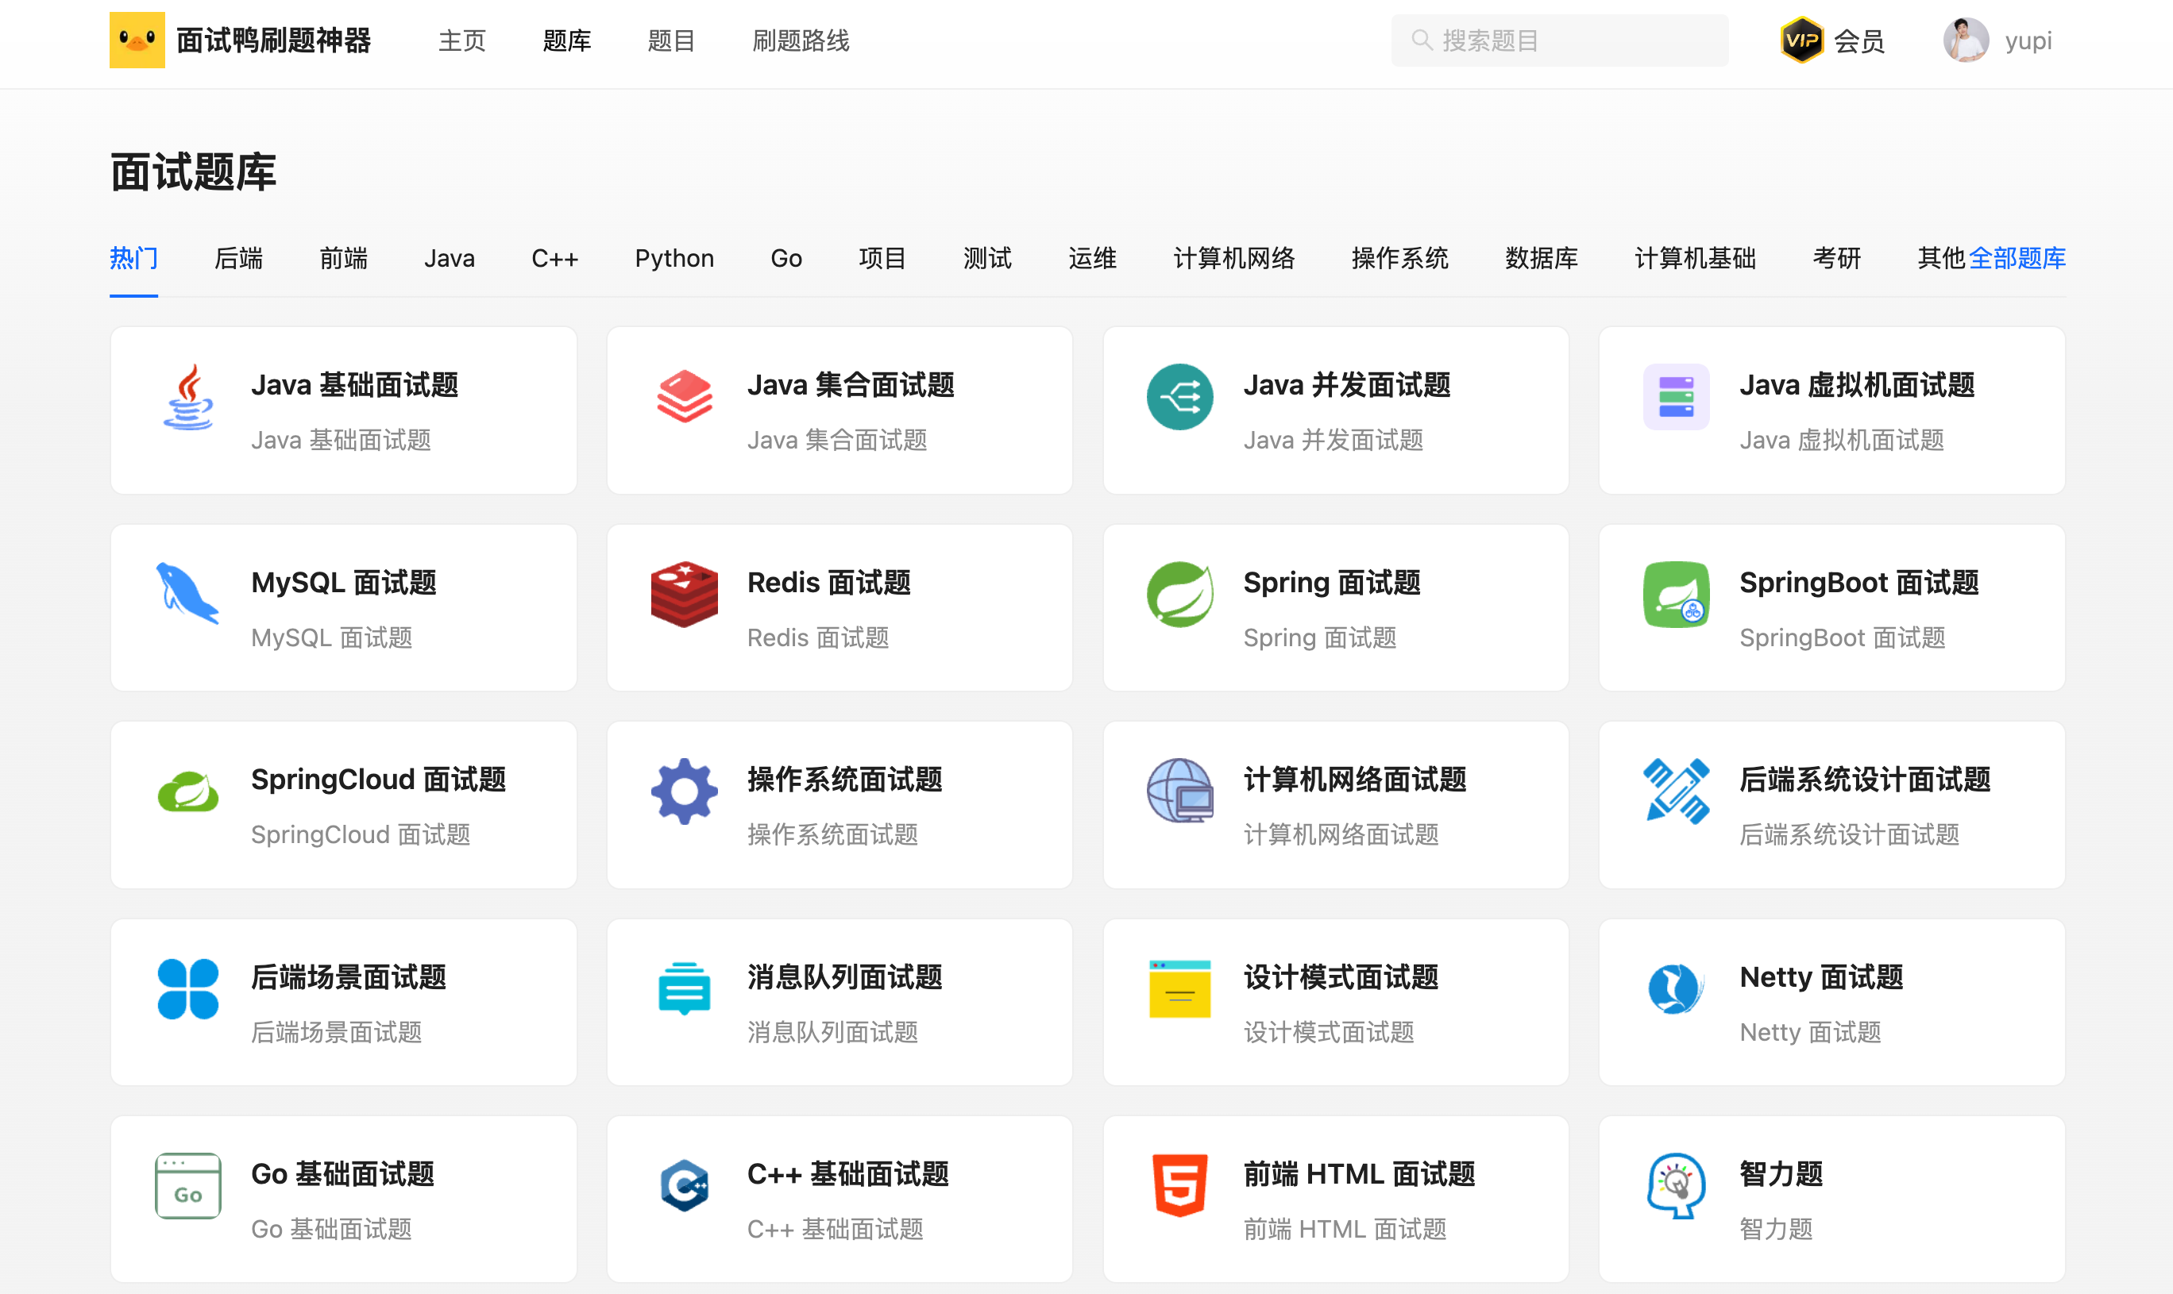Click the teal message icon for 消息队列
2173x1294 pixels.
pyautogui.click(x=685, y=989)
